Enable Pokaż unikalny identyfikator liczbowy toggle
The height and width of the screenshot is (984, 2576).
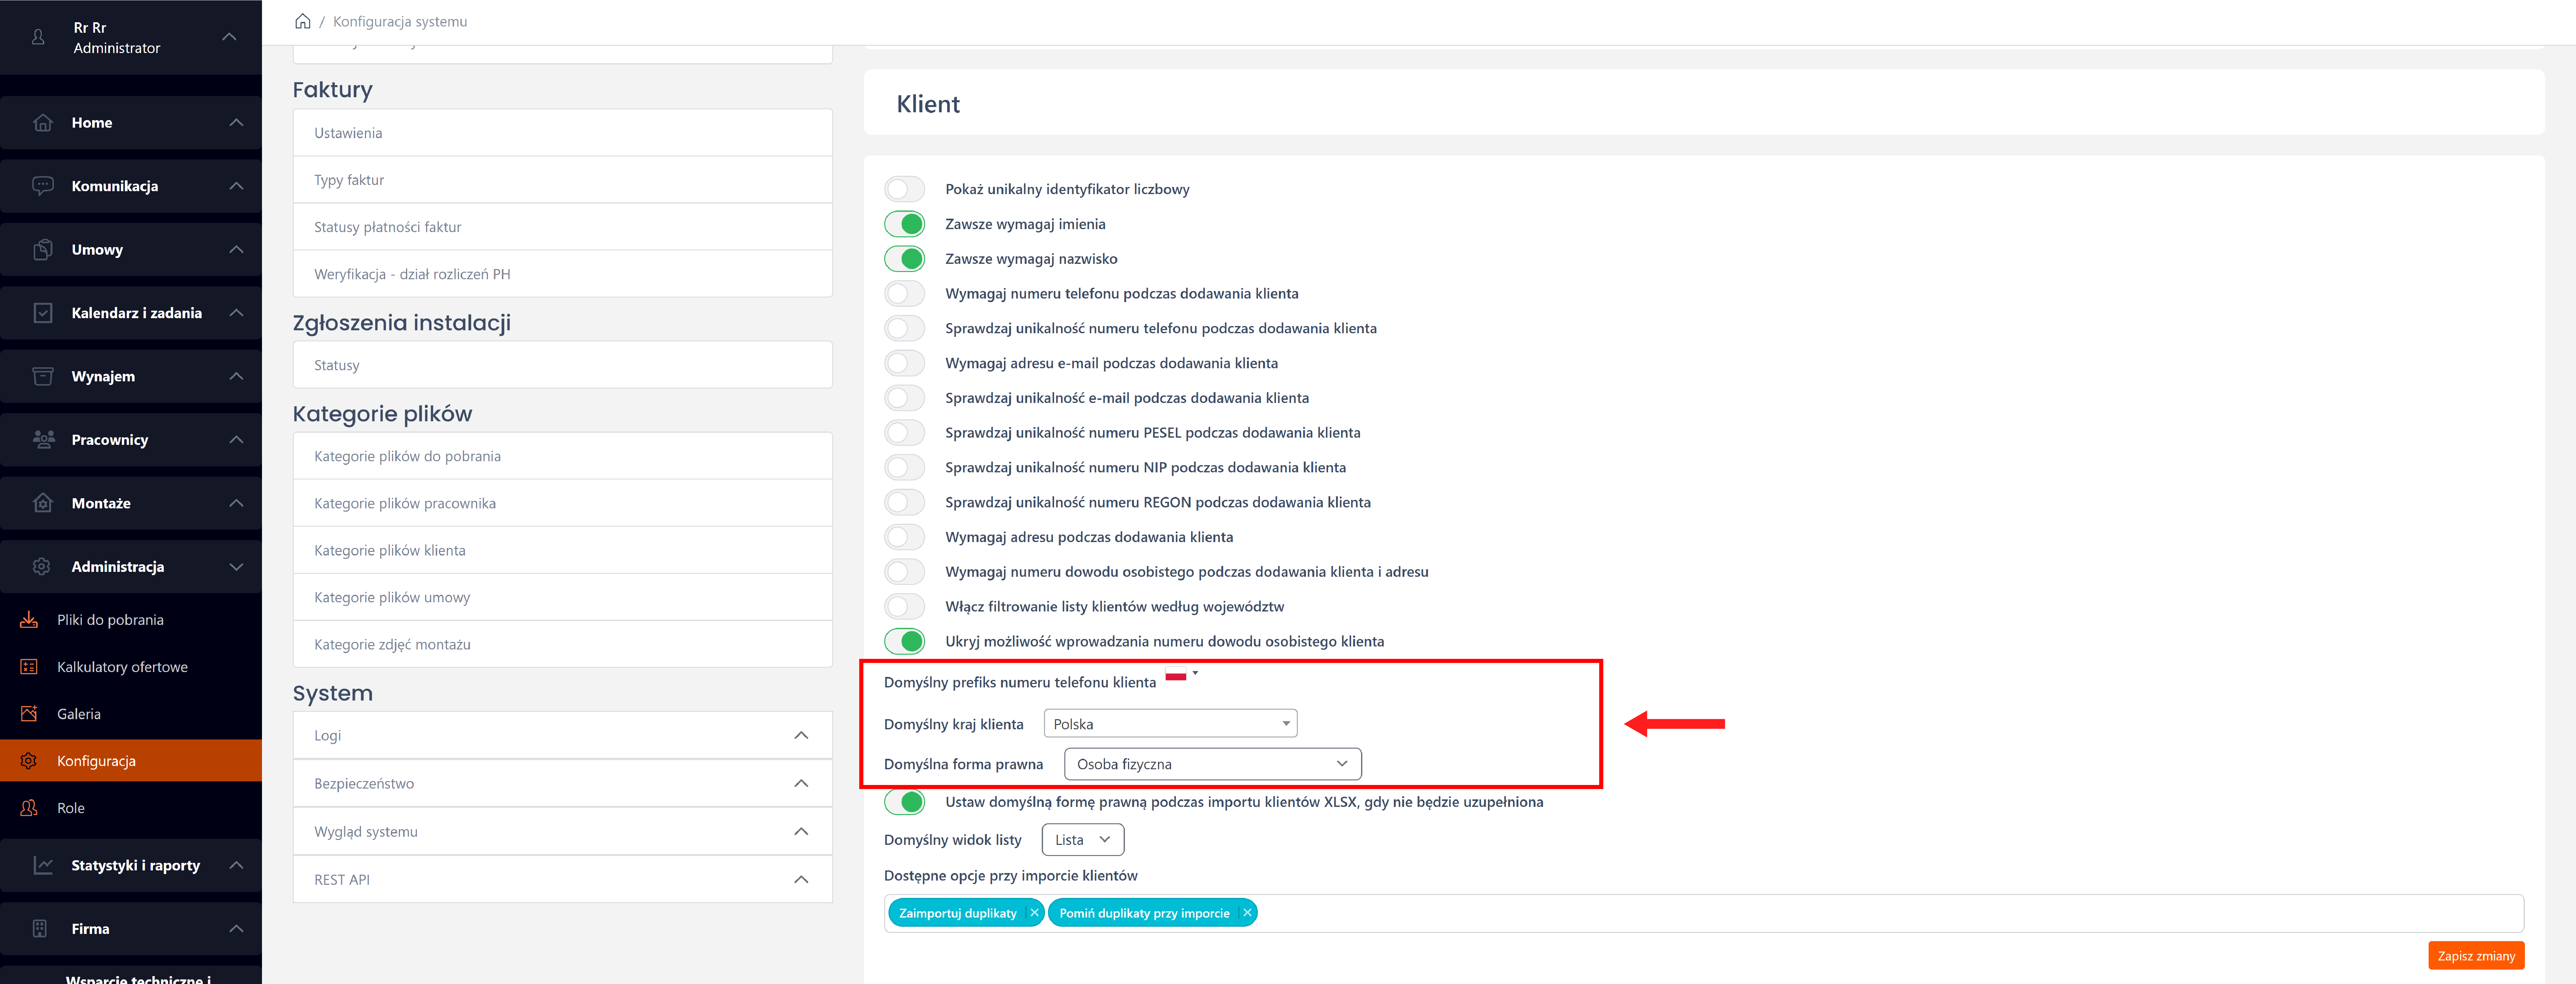click(905, 189)
